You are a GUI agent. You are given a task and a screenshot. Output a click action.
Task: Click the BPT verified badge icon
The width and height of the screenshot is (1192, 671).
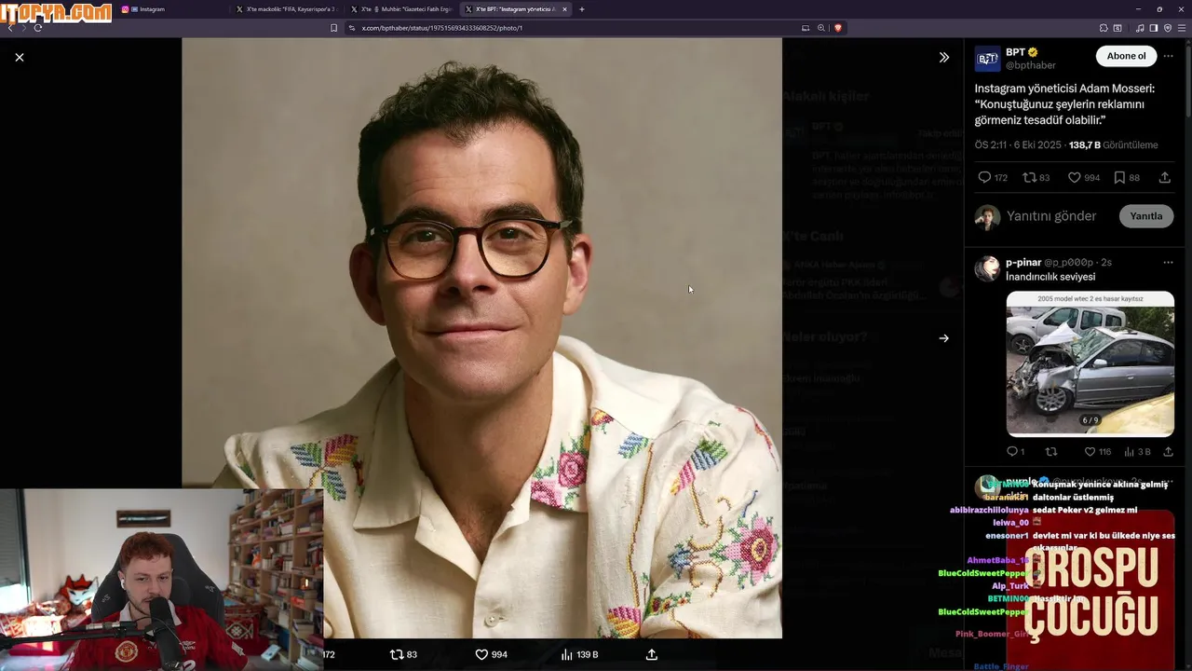[x=1033, y=52]
